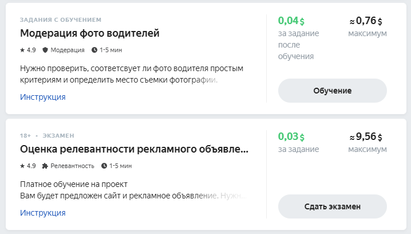This screenshot has width=411, height=234.
Task: Click the Сдать экзамен button
Action: pos(333,206)
